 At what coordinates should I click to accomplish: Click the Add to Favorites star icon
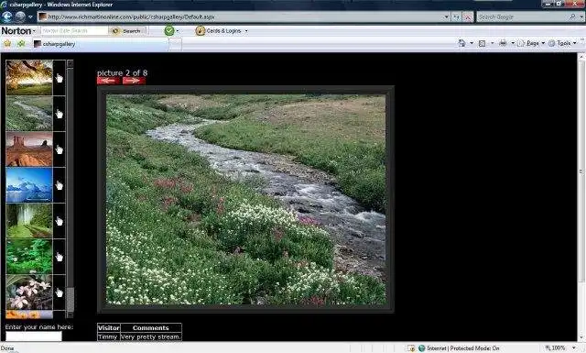(x=21, y=44)
